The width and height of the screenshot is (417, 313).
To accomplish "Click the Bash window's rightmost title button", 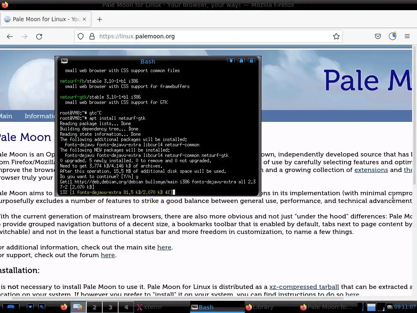I will pyautogui.click(x=251, y=61).
